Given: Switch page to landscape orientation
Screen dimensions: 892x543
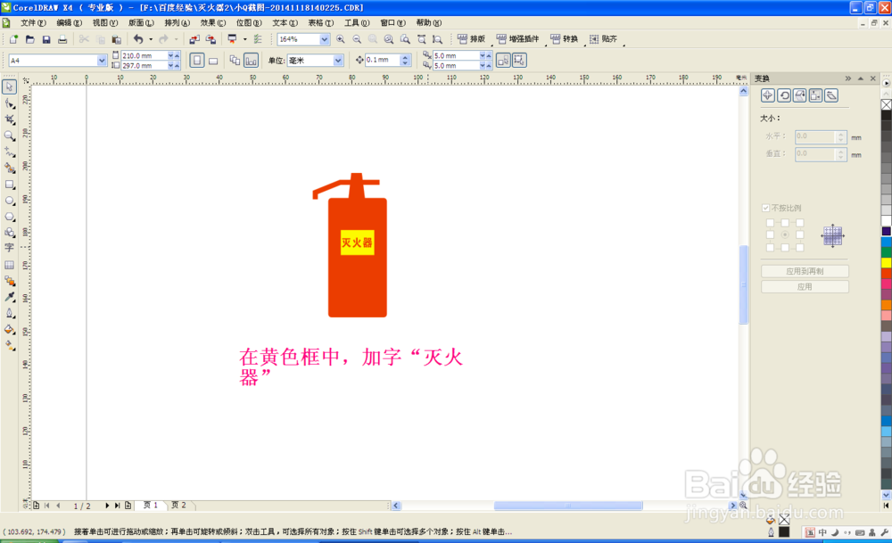Looking at the screenshot, I should (x=211, y=59).
